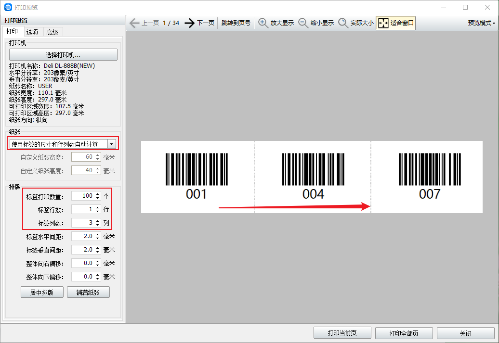The width and height of the screenshot is (499, 343).
Task: Click the 标签行数 input field
Action: (82, 209)
